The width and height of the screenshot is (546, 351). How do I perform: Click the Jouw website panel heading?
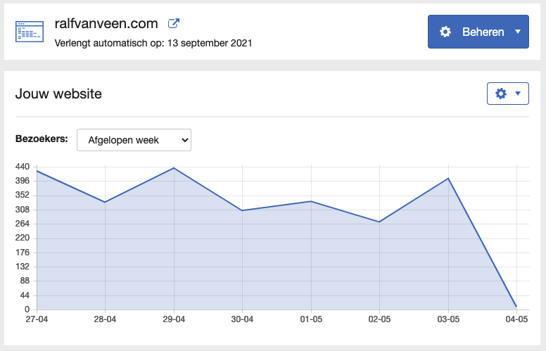(58, 94)
